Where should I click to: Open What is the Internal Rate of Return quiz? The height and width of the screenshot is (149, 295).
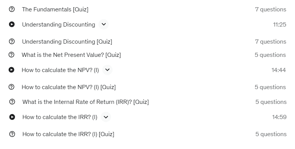point(86,102)
